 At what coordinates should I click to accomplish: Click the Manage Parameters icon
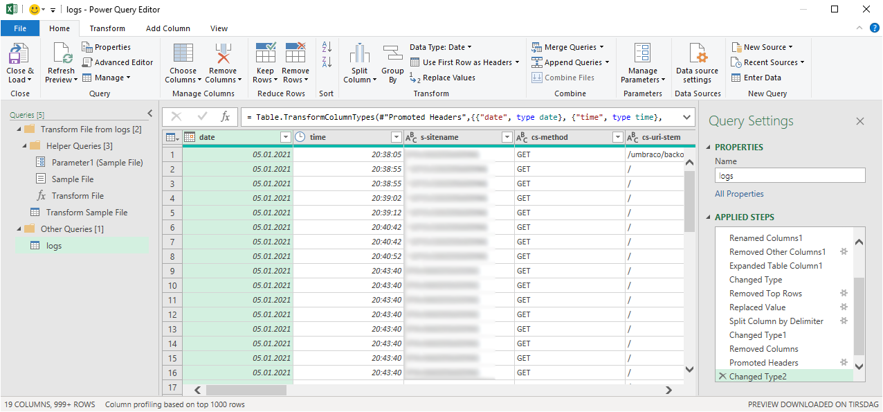pos(643,54)
